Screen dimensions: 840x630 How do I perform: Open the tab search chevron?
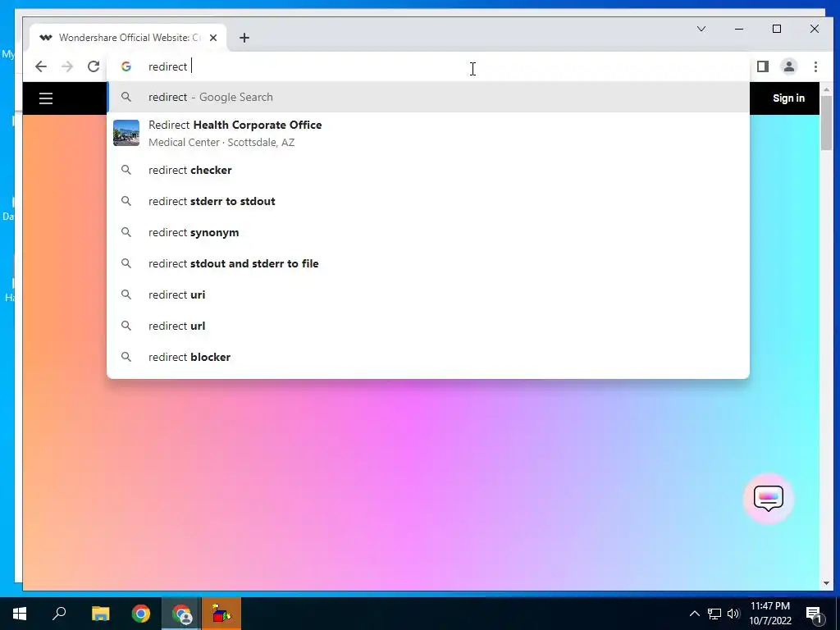click(701, 29)
